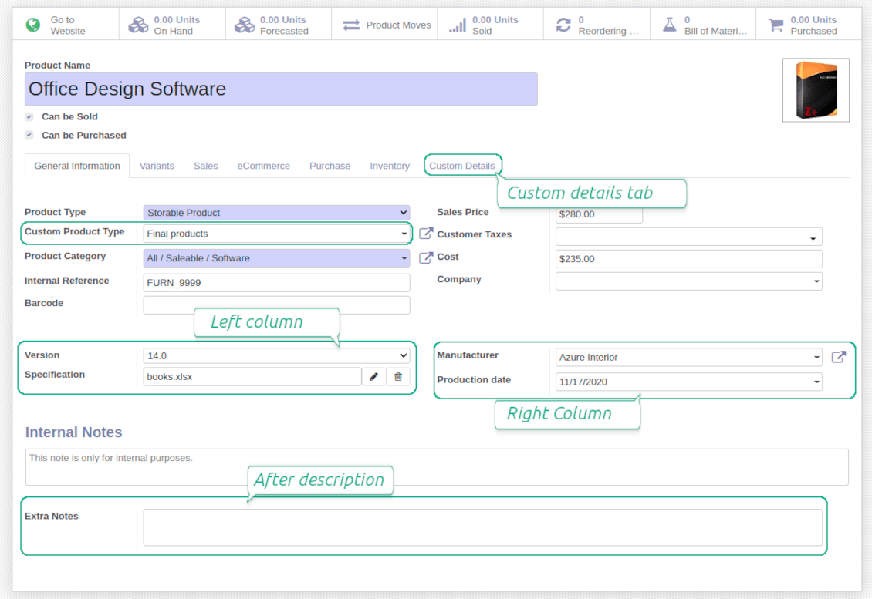The width and height of the screenshot is (872, 599).
Task: Expand the Version dropdown showing 14.0
Action: coord(404,355)
